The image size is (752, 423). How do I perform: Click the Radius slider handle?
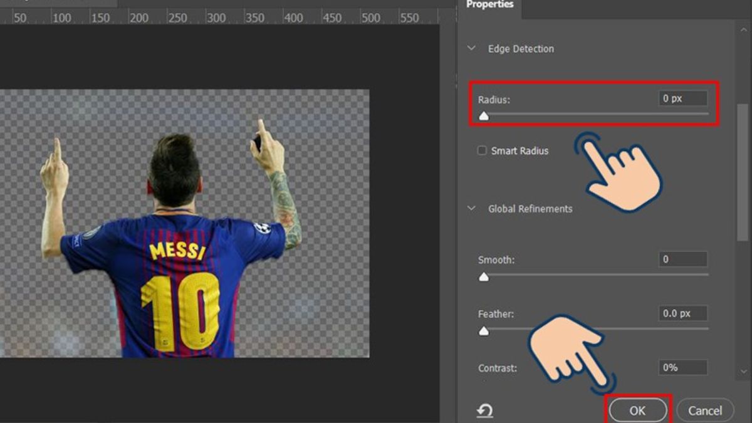click(x=484, y=116)
